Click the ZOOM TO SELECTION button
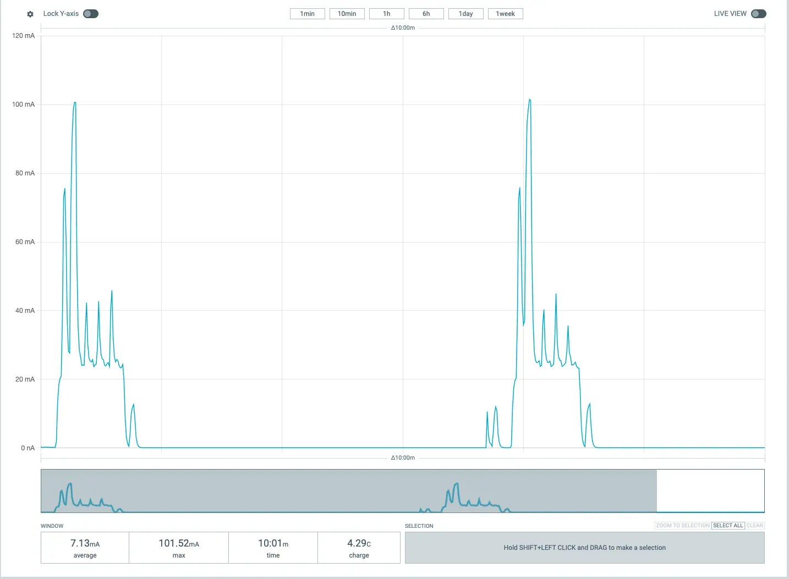 682,526
